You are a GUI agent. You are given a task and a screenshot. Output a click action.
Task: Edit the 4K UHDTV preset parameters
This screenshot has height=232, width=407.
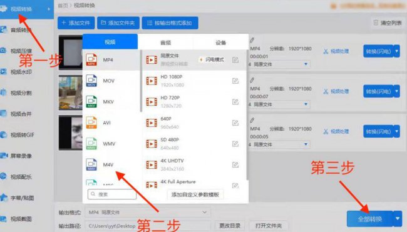235,165
